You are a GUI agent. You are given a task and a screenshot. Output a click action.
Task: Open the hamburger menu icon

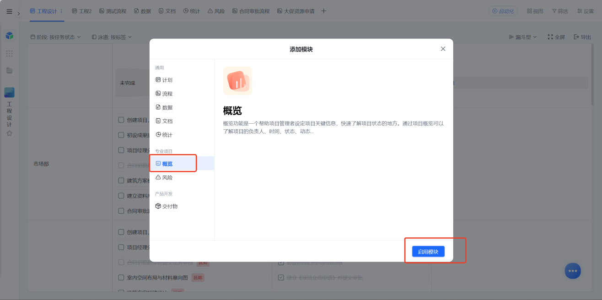[9, 11]
